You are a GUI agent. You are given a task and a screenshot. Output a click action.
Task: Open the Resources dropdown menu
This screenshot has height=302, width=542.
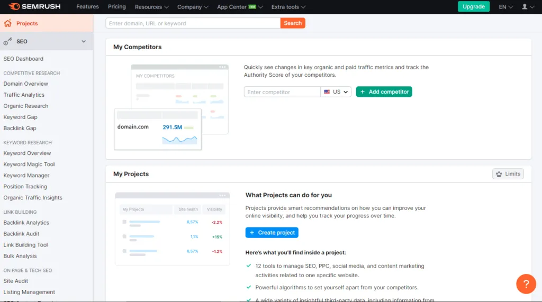[x=152, y=6]
